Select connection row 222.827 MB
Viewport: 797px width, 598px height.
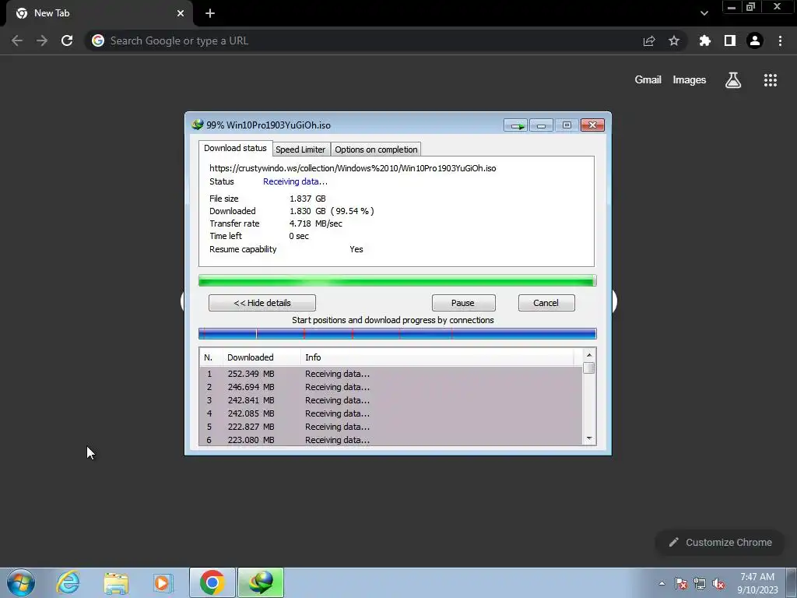[391, 427]
